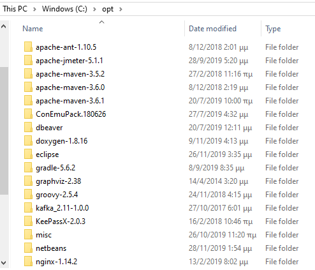Go to Windows (C:) in breadcrumb
315x270 pixels.
64,9
